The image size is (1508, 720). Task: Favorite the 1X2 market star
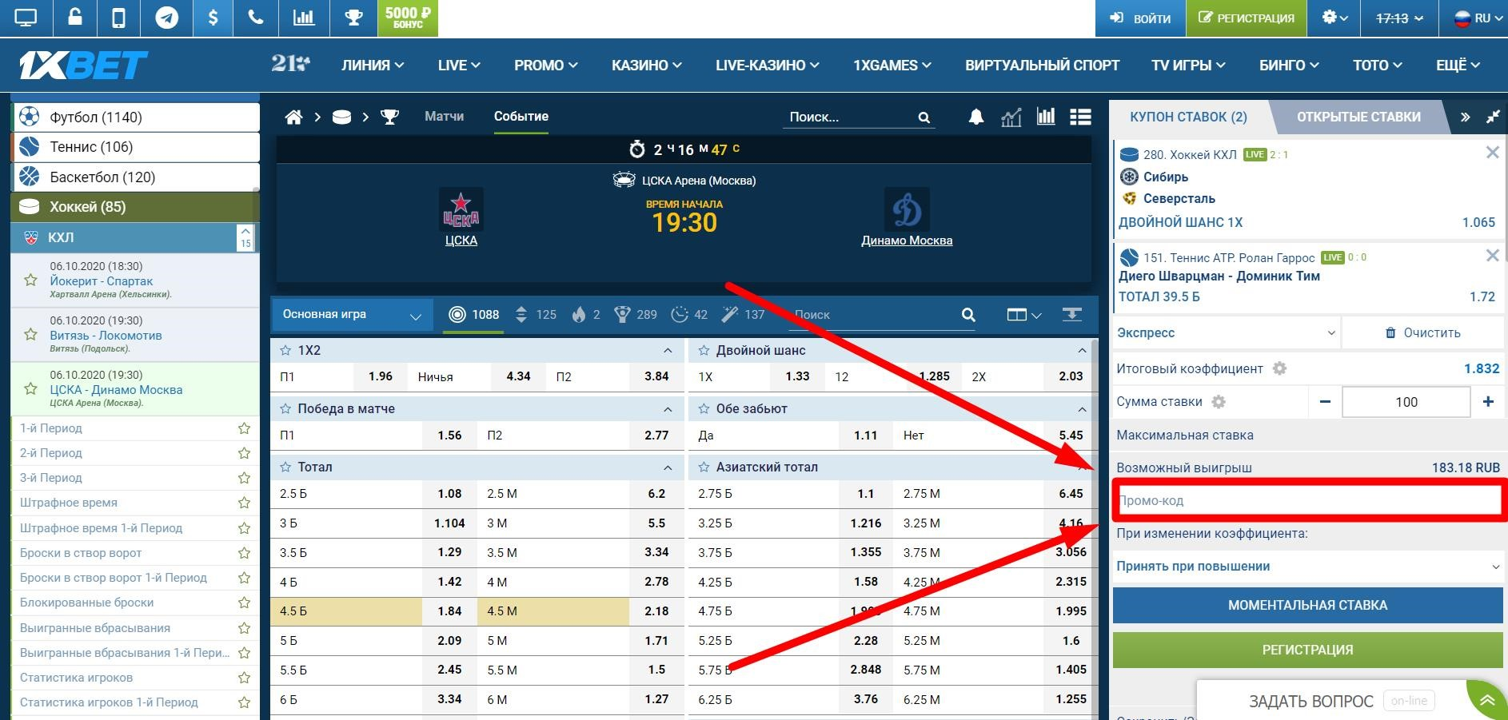[285, 350]
